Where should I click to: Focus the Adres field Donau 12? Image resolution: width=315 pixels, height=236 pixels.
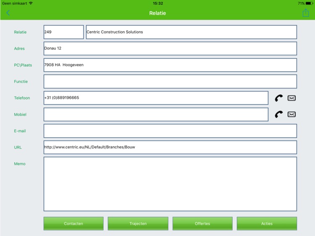click(x=170, y=48)
